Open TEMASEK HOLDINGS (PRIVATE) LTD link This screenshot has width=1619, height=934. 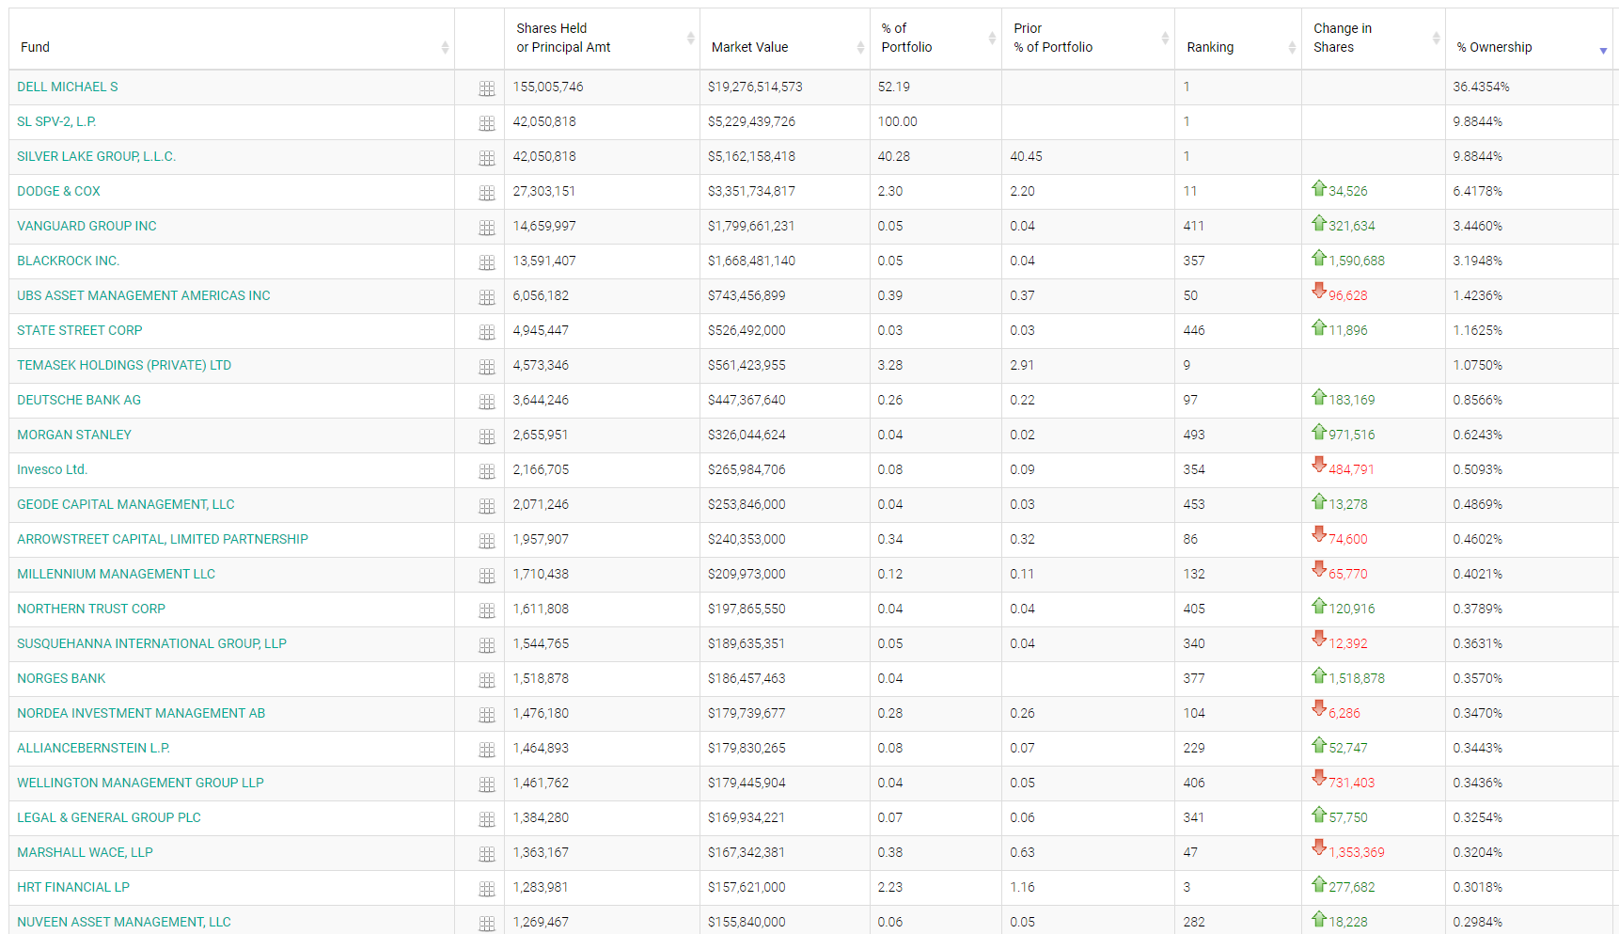(x=124, y=365)
